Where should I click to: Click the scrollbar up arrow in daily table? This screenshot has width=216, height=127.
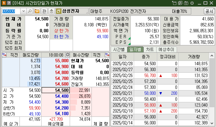(x=212, y=56)
